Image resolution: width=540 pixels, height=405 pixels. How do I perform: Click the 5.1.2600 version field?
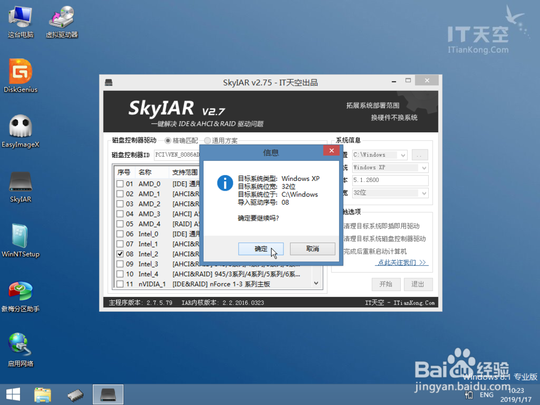pos(390,180)
